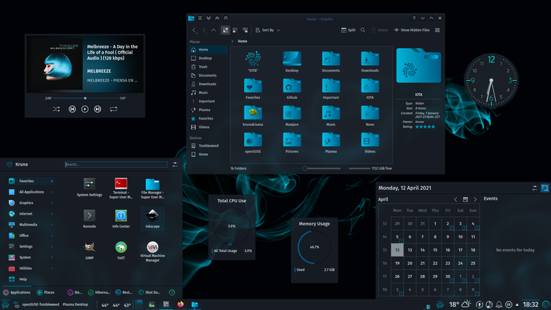The width and height of the screenshot is (551, 310).
Task: Click the play button in media player
Action: coord(84,110)
